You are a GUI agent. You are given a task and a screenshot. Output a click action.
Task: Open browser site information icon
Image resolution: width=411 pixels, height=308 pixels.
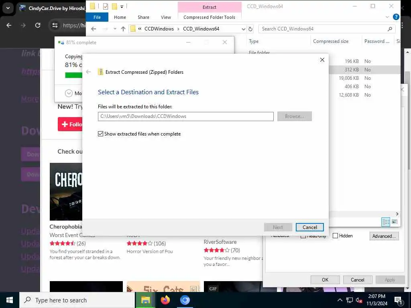coord(55,25)
